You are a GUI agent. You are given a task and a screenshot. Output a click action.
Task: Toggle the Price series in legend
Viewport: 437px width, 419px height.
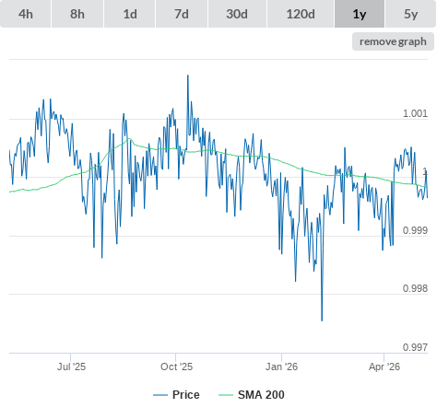(186, 395)
